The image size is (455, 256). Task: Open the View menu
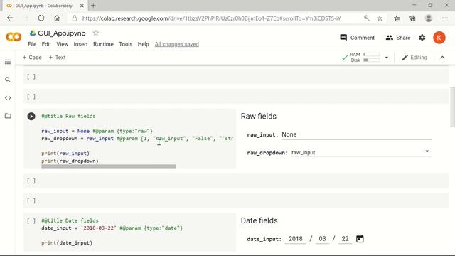tap(62, 44)
